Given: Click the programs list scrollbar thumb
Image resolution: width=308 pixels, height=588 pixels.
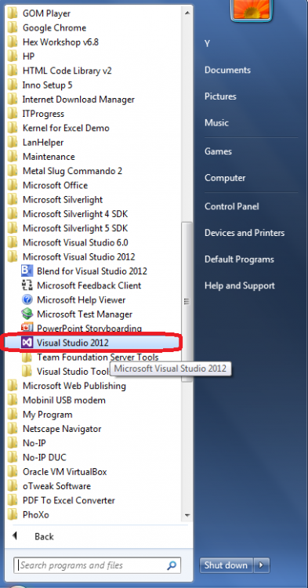Looking at the screenshot, I should click(187, 301).
